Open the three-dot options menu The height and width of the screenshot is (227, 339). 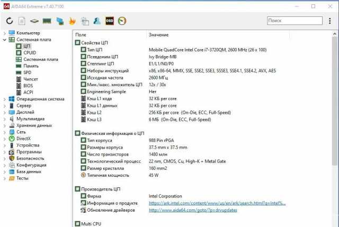point(329,21)
